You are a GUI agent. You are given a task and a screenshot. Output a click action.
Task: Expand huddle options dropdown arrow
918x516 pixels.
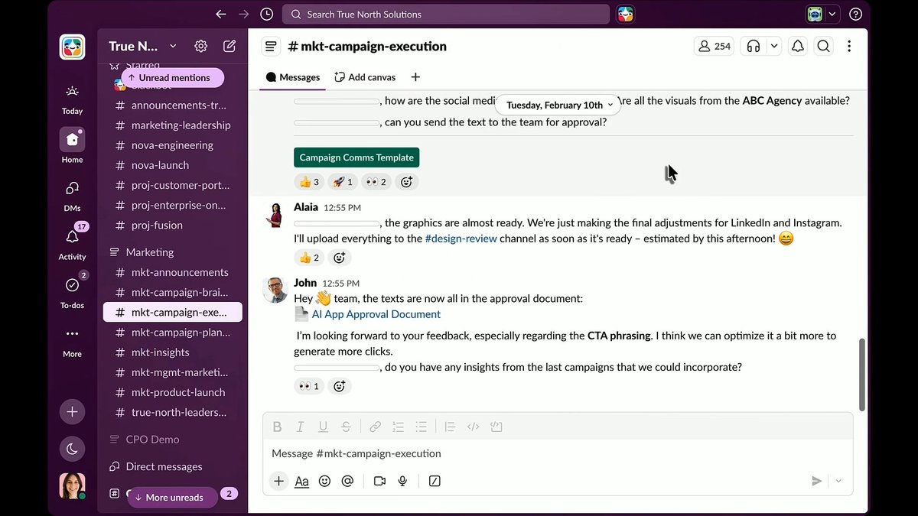[774, 46]
